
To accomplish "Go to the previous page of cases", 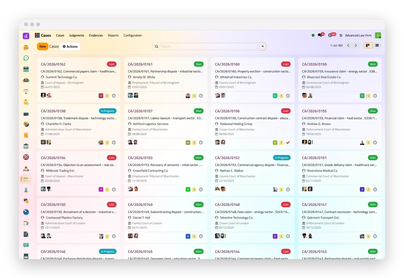I will 348,46.
